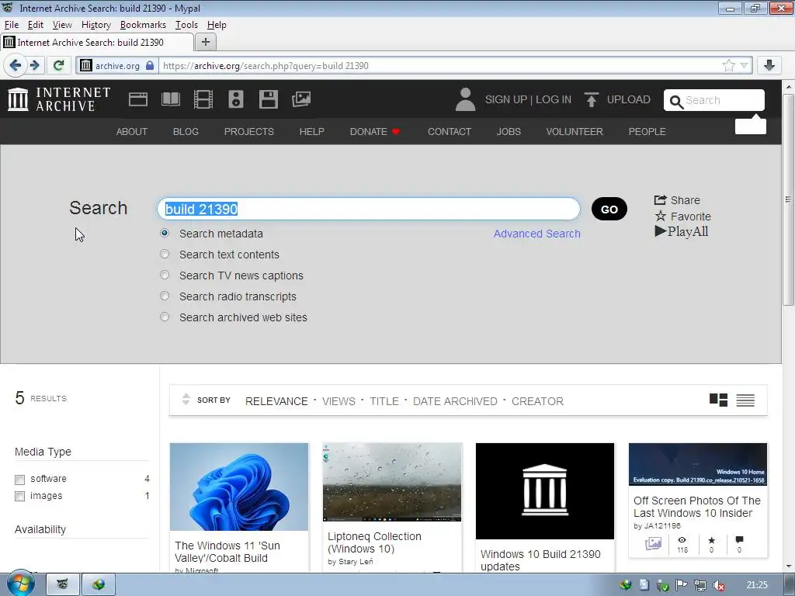Open Off Screen Photos result thumbnail

(x=698, y=464)
